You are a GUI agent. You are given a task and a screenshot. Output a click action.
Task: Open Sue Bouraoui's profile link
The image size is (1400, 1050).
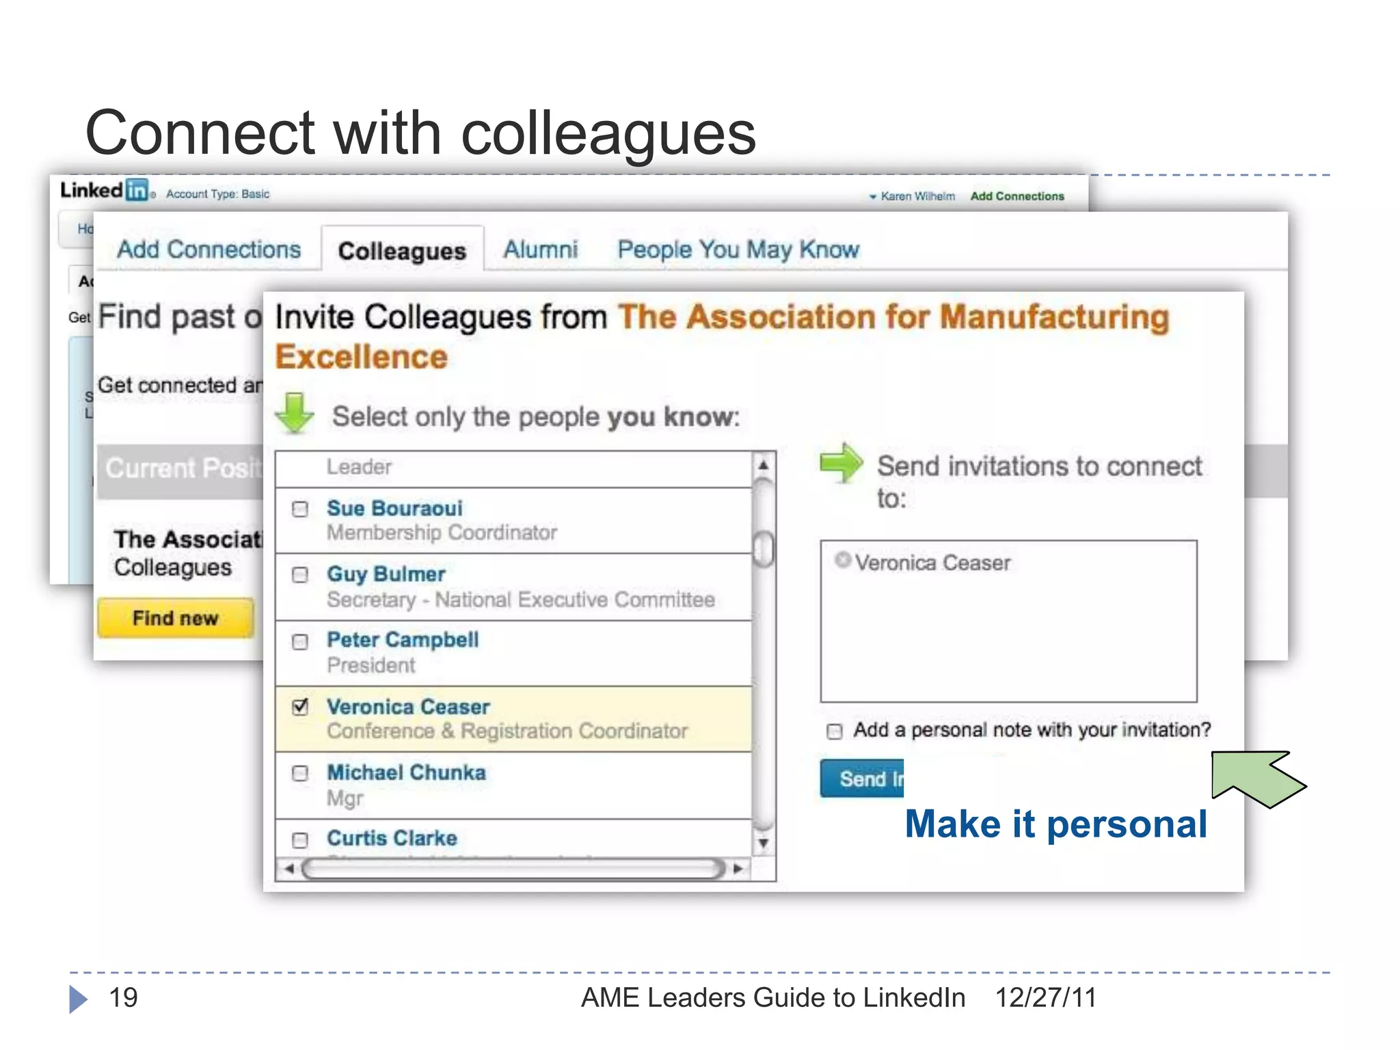pos(394,509)
